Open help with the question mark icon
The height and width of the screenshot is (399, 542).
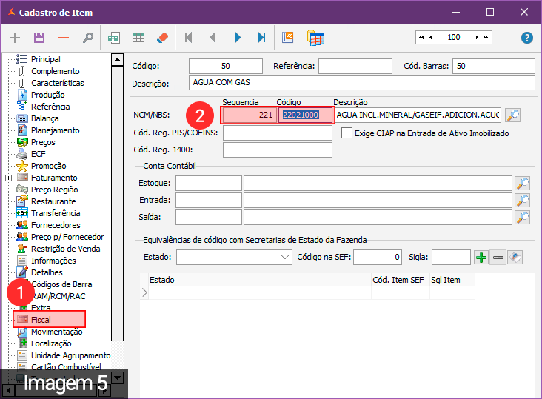click(x=526, y=38)
